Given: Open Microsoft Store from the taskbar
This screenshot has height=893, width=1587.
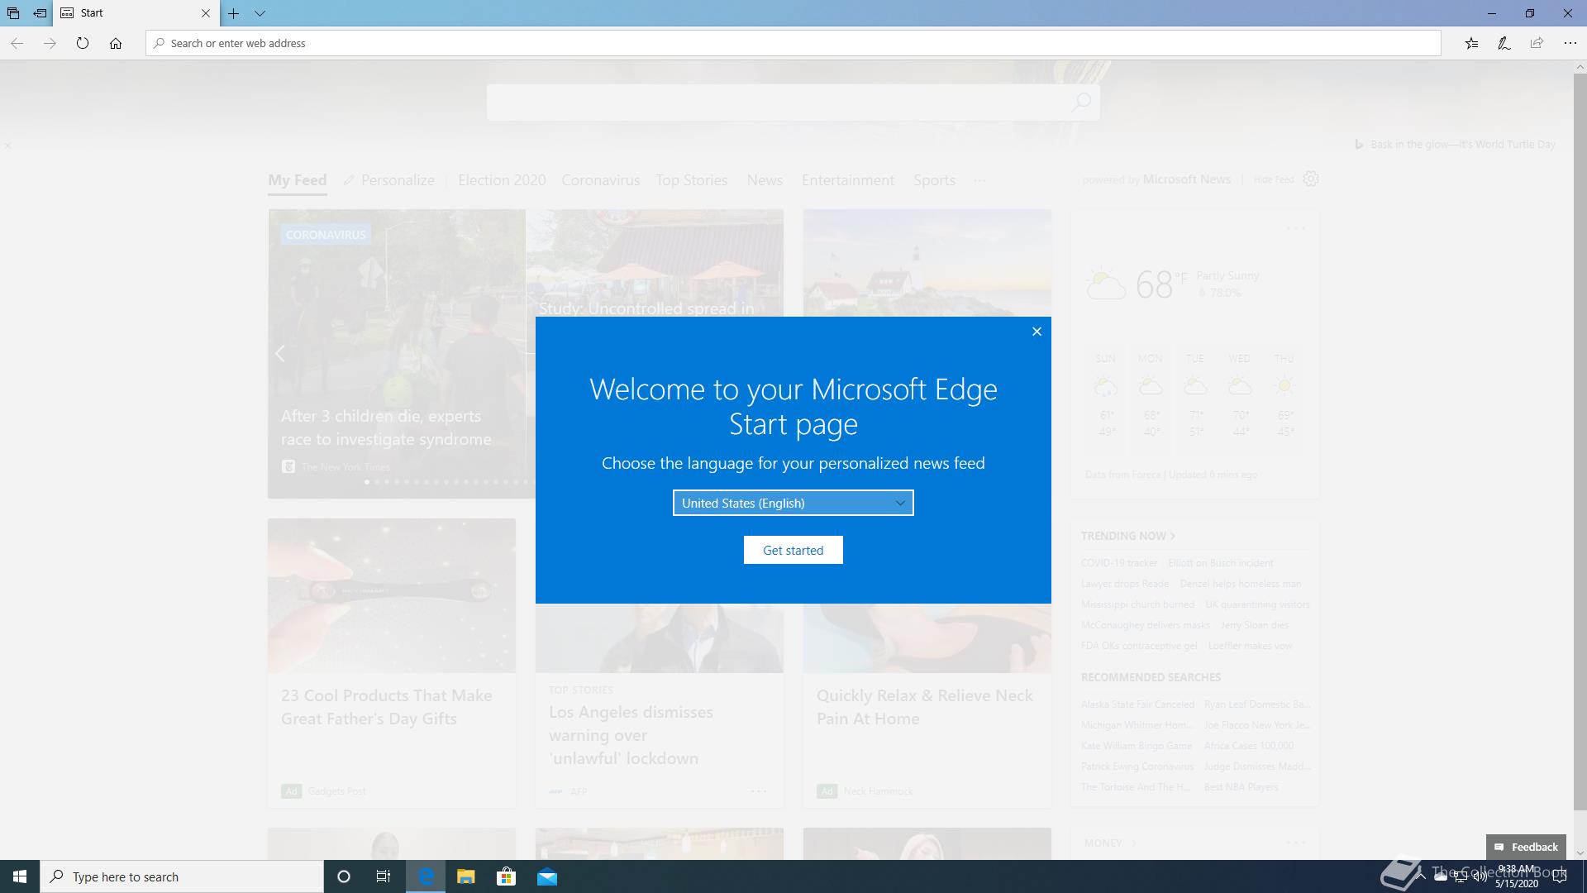Looking at the screenshot, I should [506, 876].
